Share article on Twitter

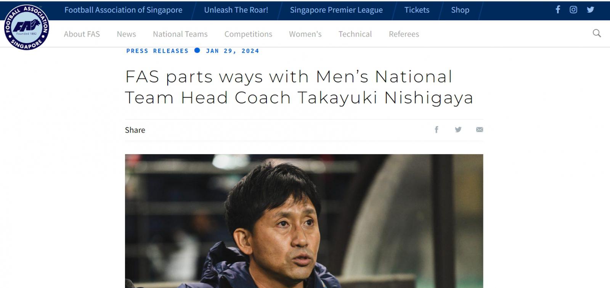pos(458,130)
